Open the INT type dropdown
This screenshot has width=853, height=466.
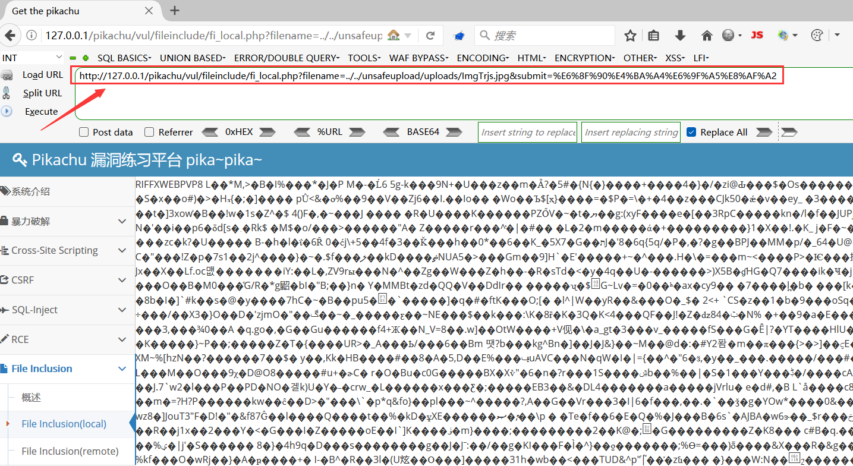coord(32,58)
